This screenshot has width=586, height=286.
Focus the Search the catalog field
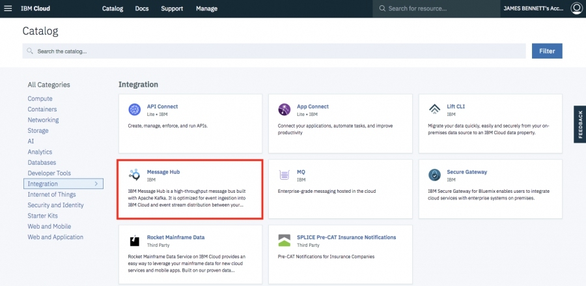click(x=274, y=51)
